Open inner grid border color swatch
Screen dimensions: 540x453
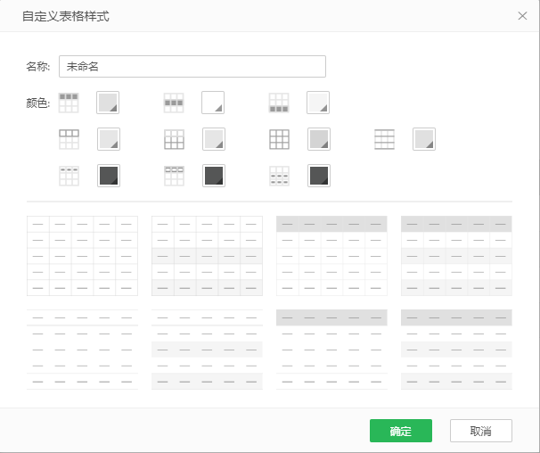point(214,139)
